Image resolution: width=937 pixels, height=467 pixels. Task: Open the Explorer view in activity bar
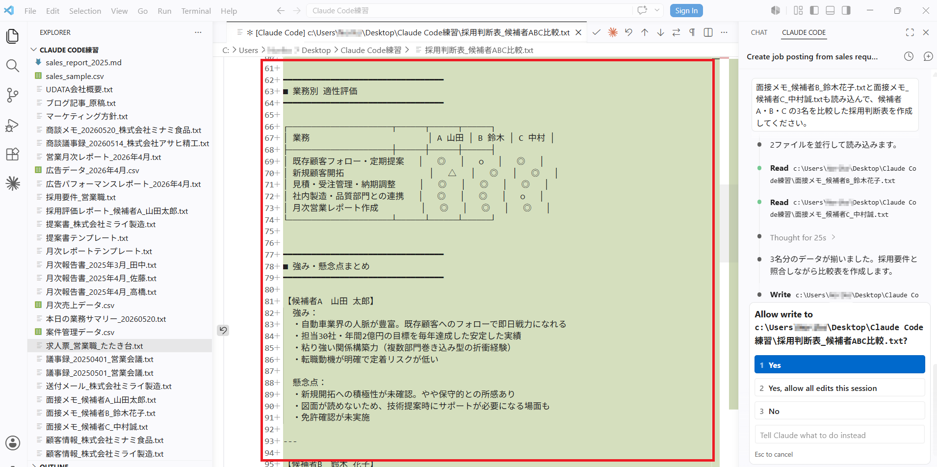(13, 36)
